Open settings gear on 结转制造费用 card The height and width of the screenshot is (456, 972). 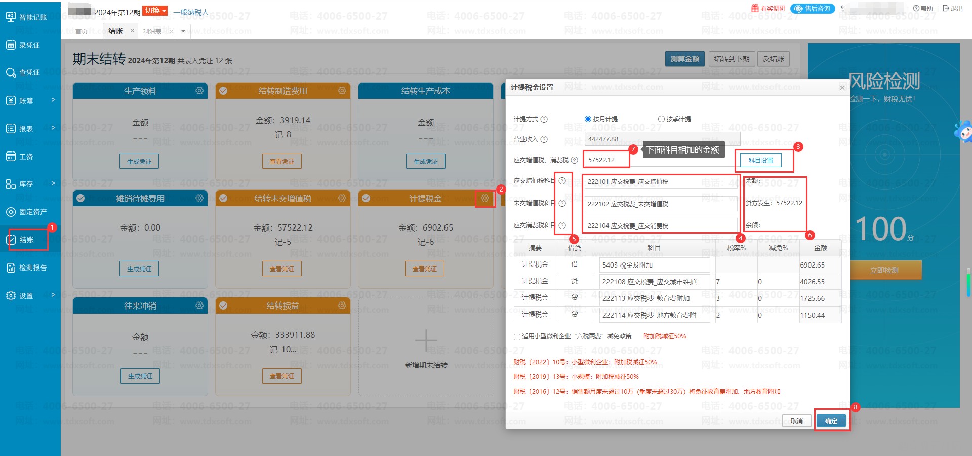pos(342,91)
